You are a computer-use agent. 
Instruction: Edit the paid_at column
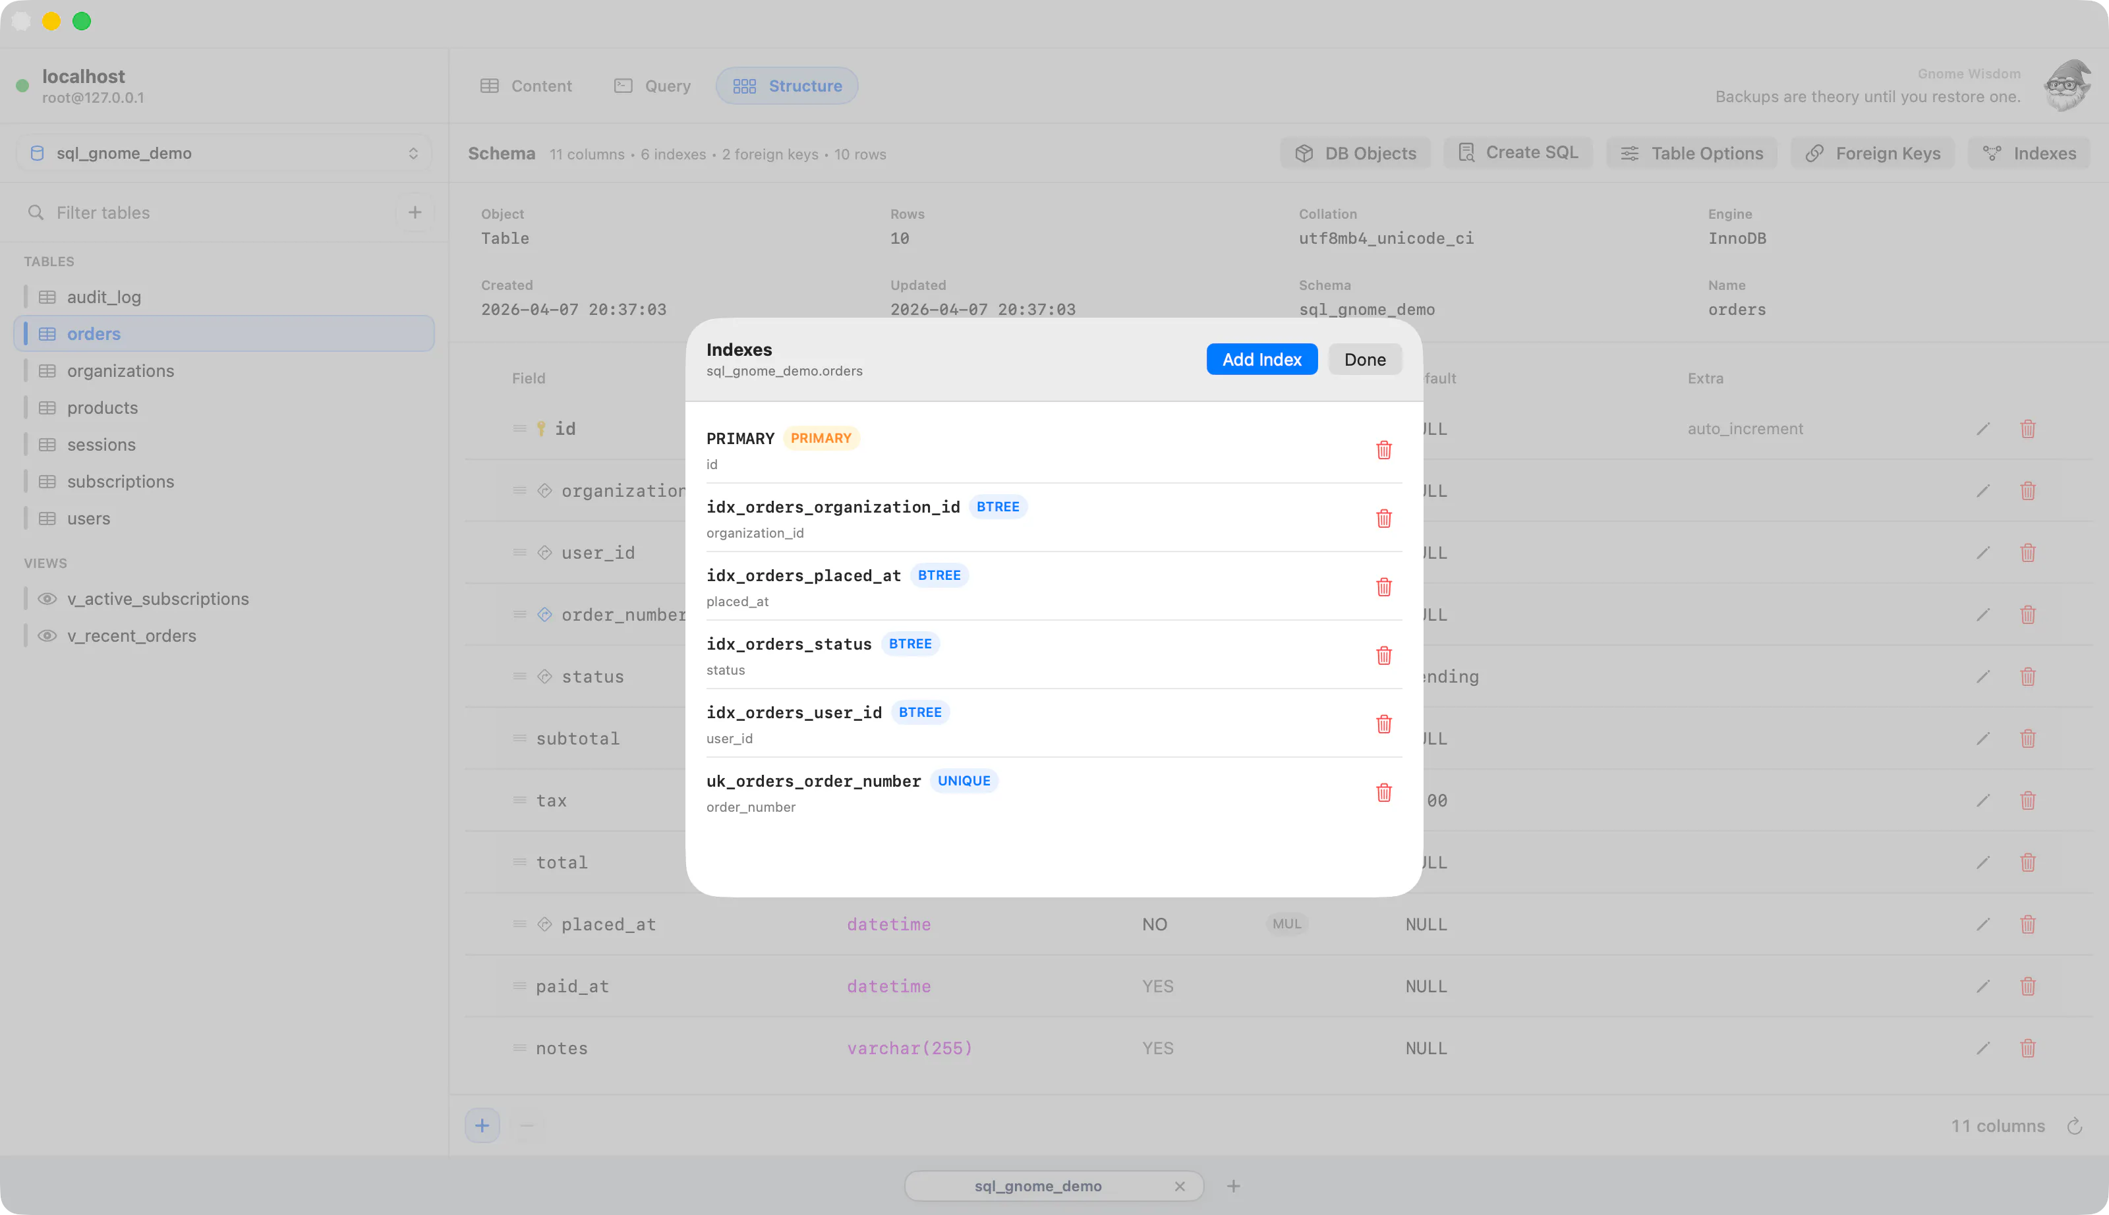[1983, 986]
